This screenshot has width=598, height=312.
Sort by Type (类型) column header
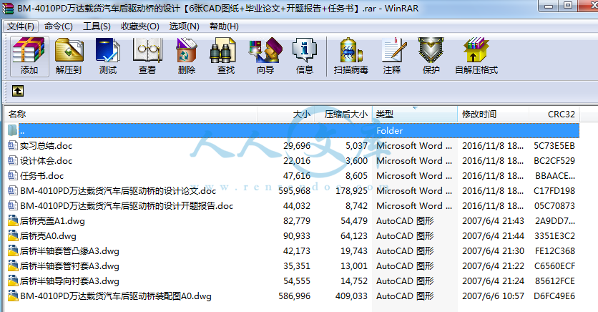415,114
